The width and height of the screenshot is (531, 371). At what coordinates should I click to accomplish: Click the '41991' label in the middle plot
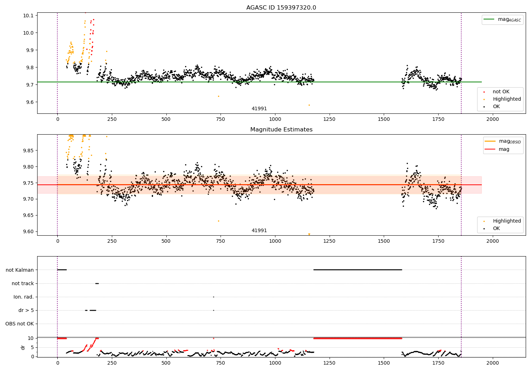tap(259, 231)
